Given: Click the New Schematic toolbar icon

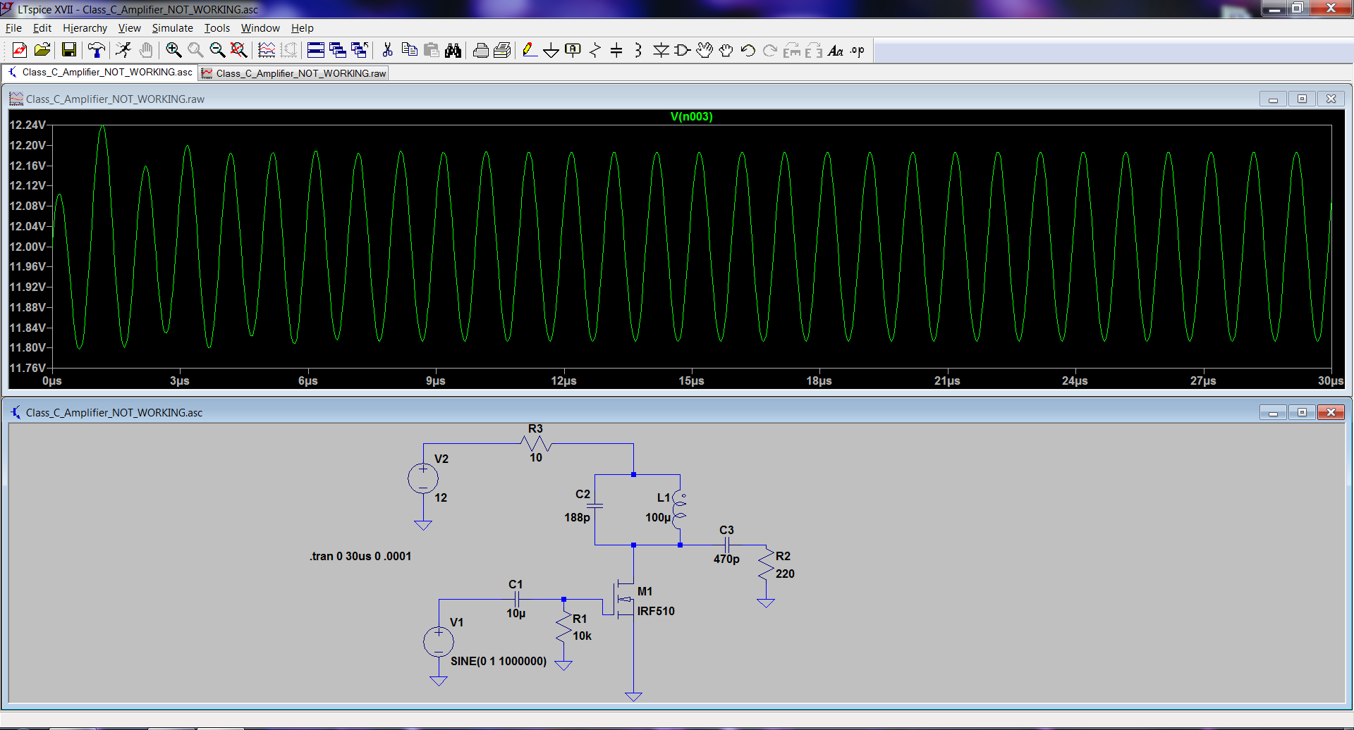Looking at the screenshot, I should pyautogui.click(x=20, y=50).
